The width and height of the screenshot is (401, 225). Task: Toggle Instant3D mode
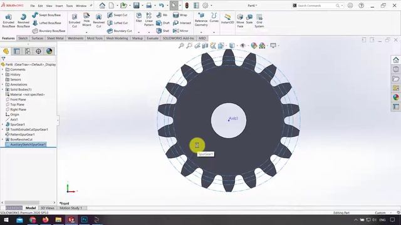coord(227,19)
